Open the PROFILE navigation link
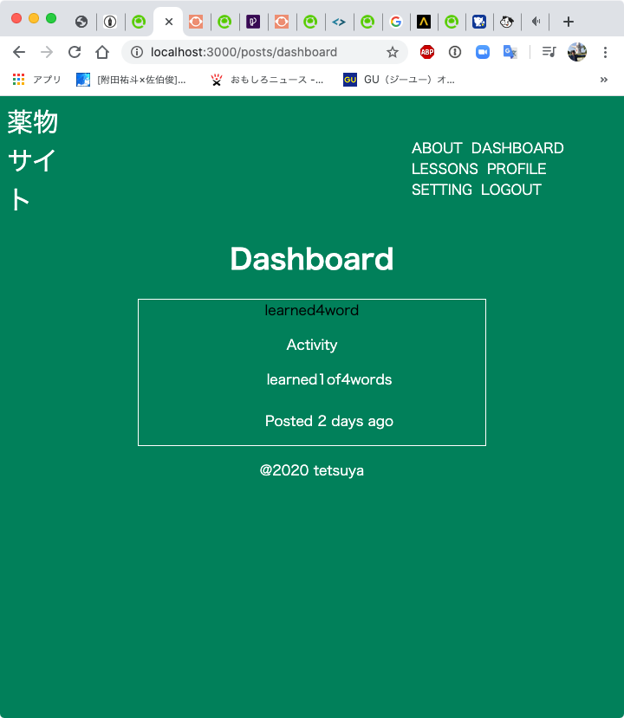Screen dimensions: 624x718 (517, 169)
